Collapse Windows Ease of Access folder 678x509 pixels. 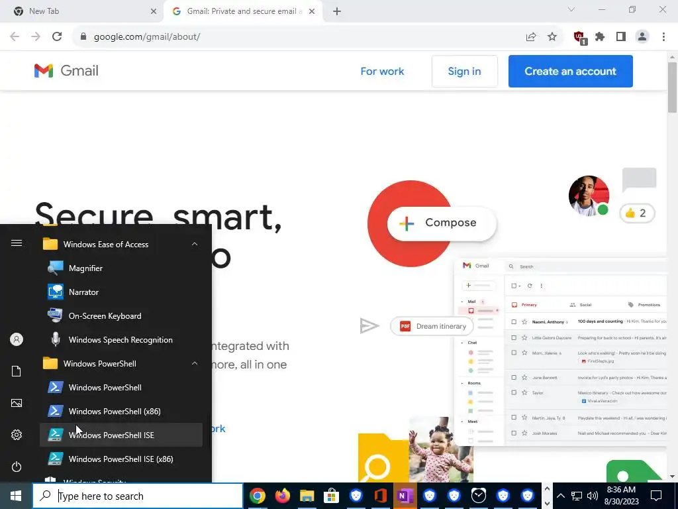click(121, 244)
